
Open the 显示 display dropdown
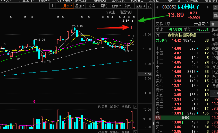116,6
